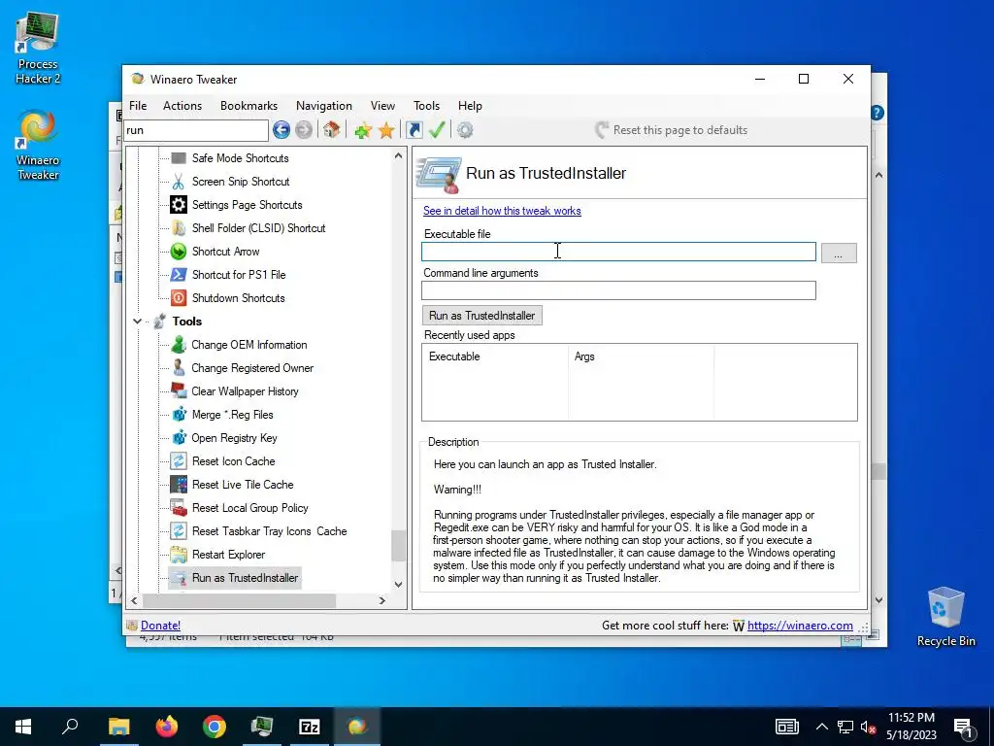Open Winaero Tweaker desktop shortcut
The height and width of the screenshot is (746, 994).
[38, 146]
